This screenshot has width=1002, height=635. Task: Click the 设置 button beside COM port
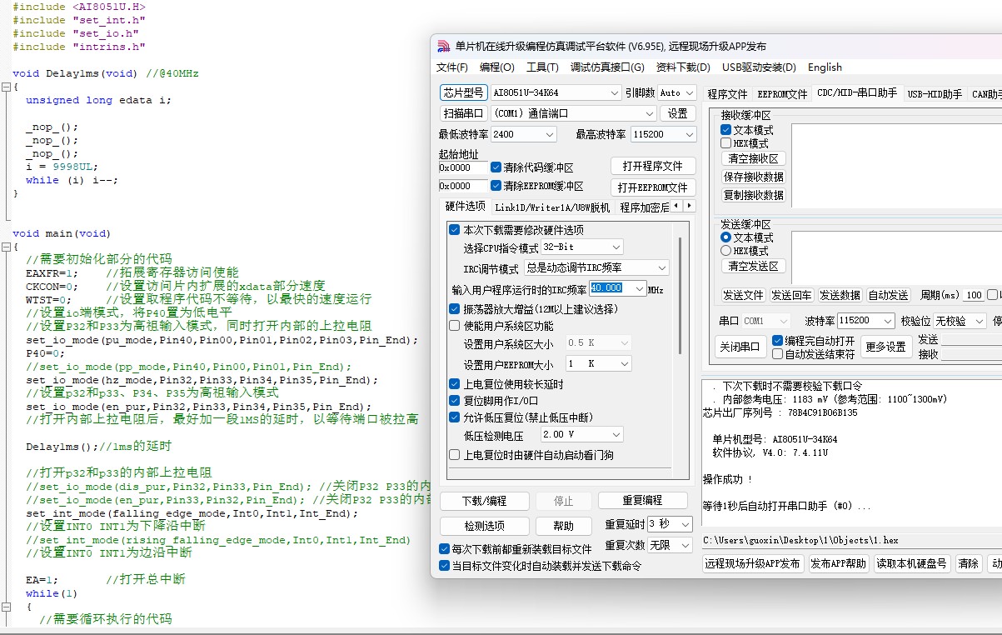[x=678, y=113]
